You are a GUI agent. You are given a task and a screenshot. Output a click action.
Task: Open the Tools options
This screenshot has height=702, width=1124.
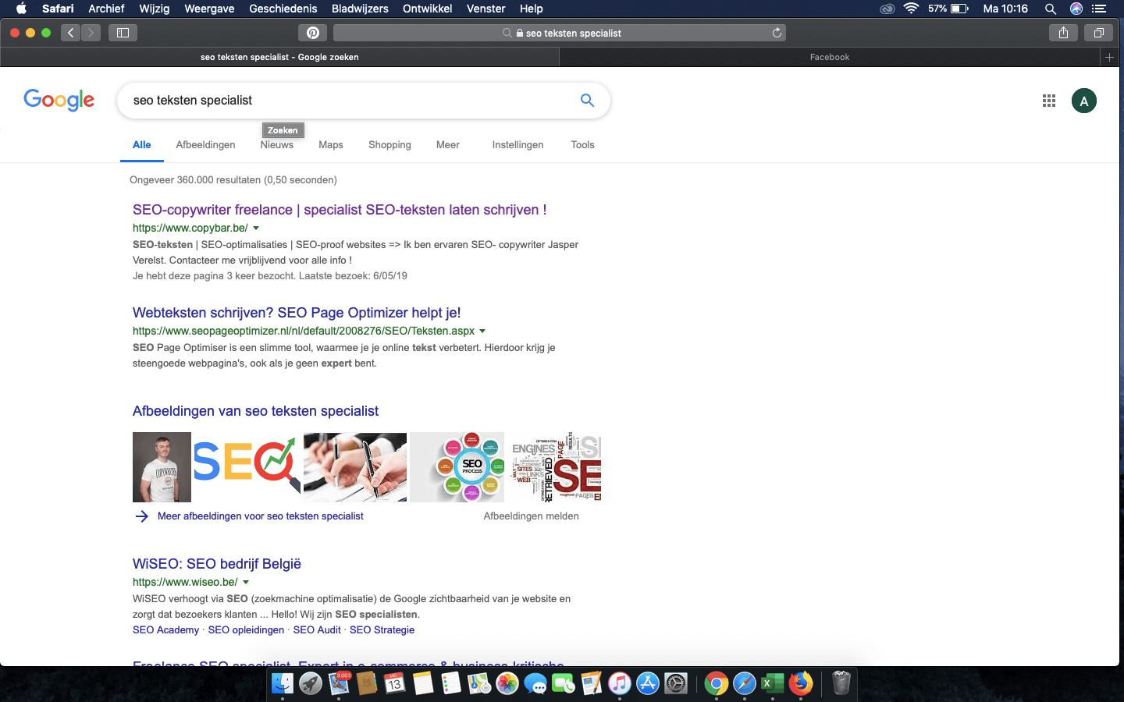click(582, 145)
